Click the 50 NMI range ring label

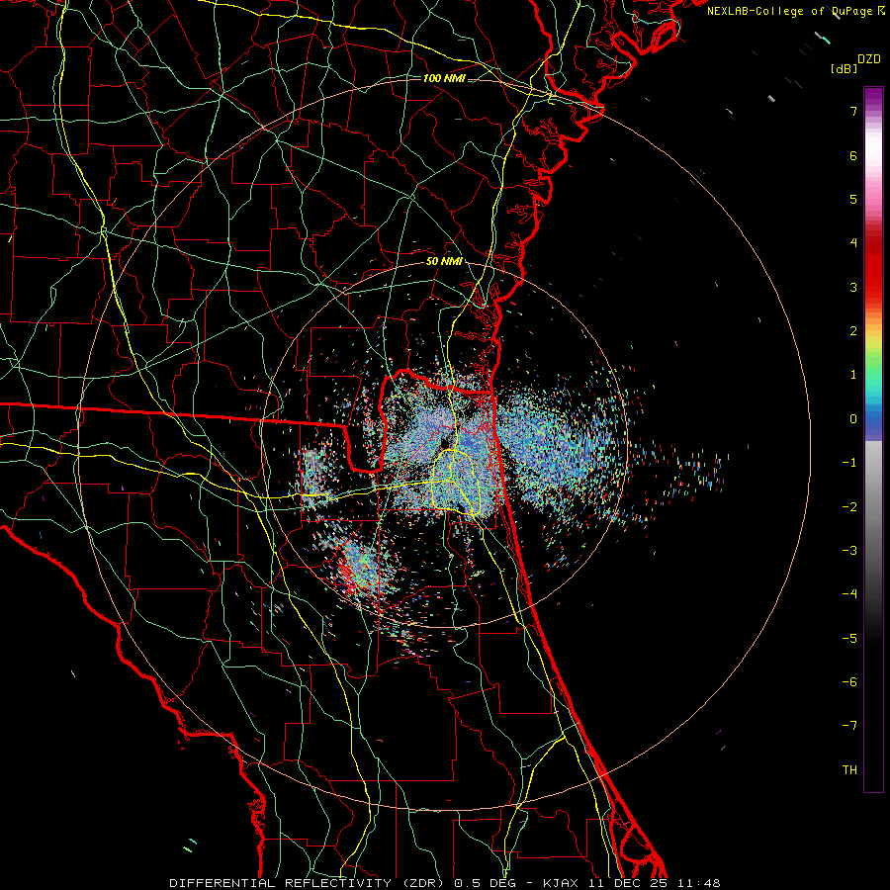pyautogui.click(x=444, y=261)
